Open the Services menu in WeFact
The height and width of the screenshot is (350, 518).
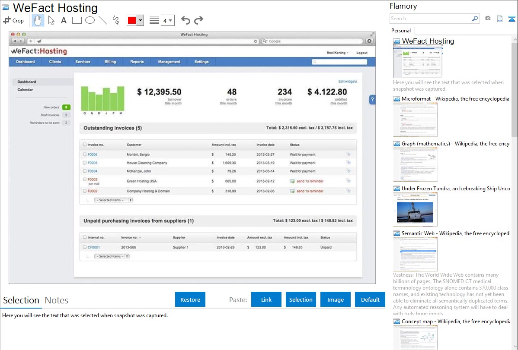tap(83, 62)
